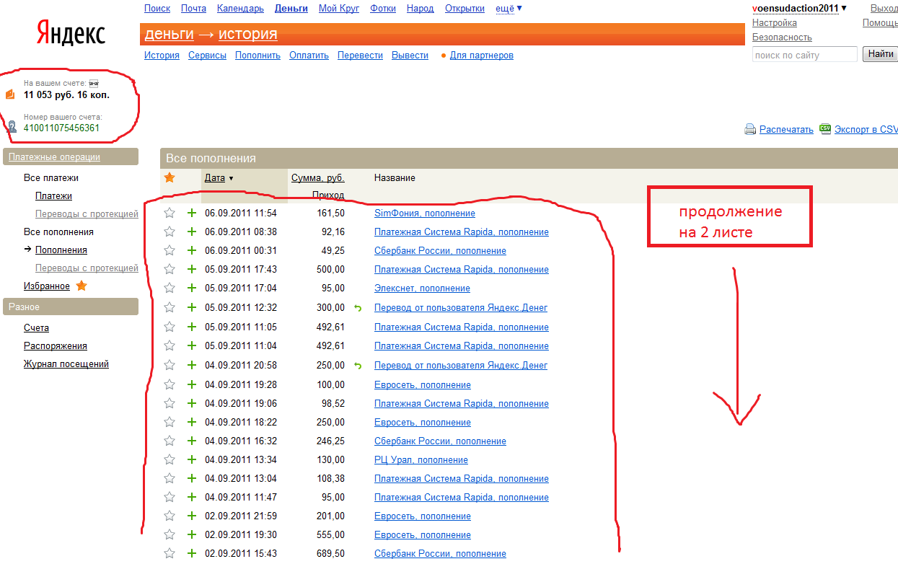Image resolution: width=898 pixels, height=564 pixels.
Task: Open Журнал посещений in sidebar
Action: point(66,364)
